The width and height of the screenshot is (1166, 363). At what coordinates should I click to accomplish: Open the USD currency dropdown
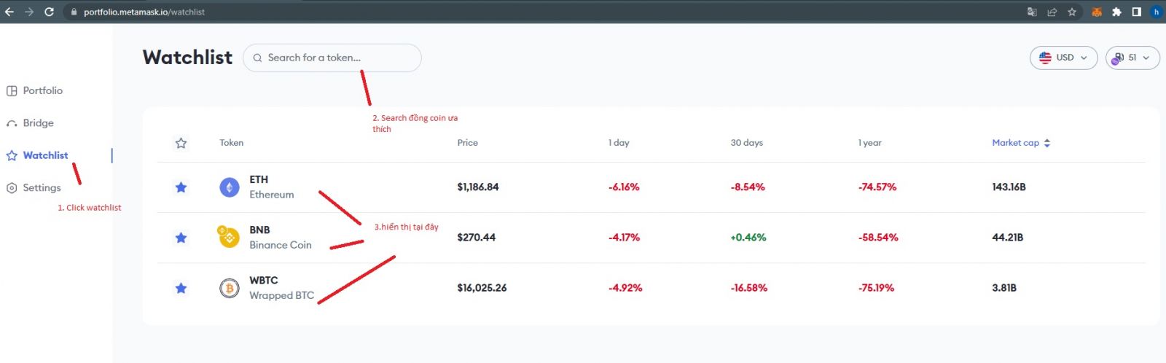point(1064,58)
